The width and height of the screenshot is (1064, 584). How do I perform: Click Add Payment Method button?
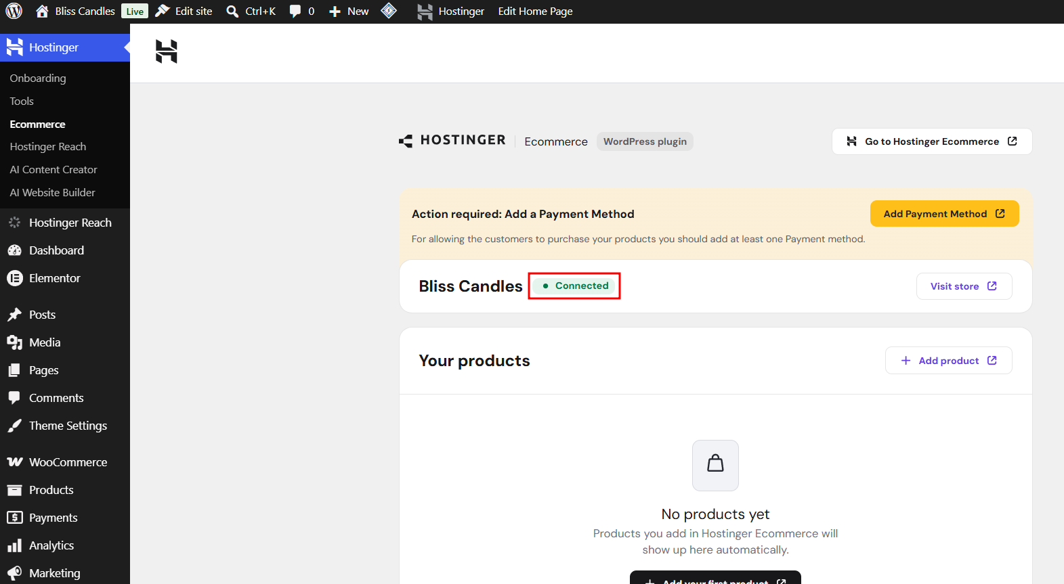[x=944, y=214]
